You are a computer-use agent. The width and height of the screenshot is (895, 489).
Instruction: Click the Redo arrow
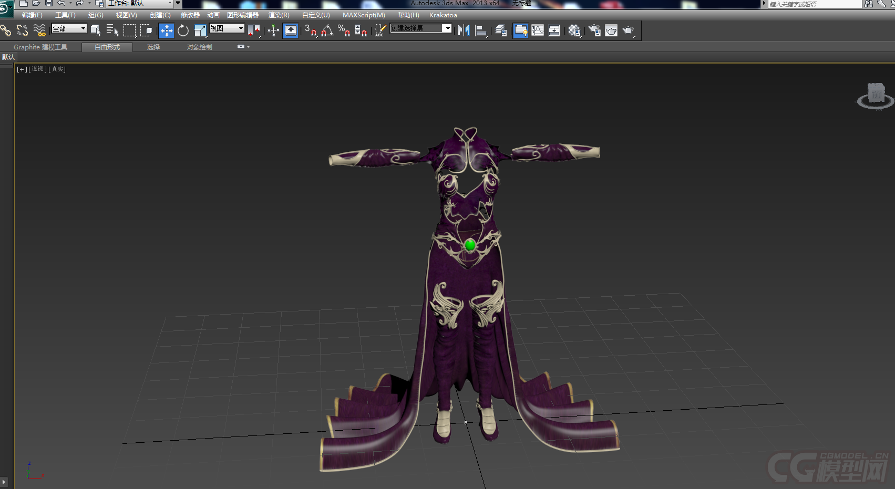click(x=80, y=3)
